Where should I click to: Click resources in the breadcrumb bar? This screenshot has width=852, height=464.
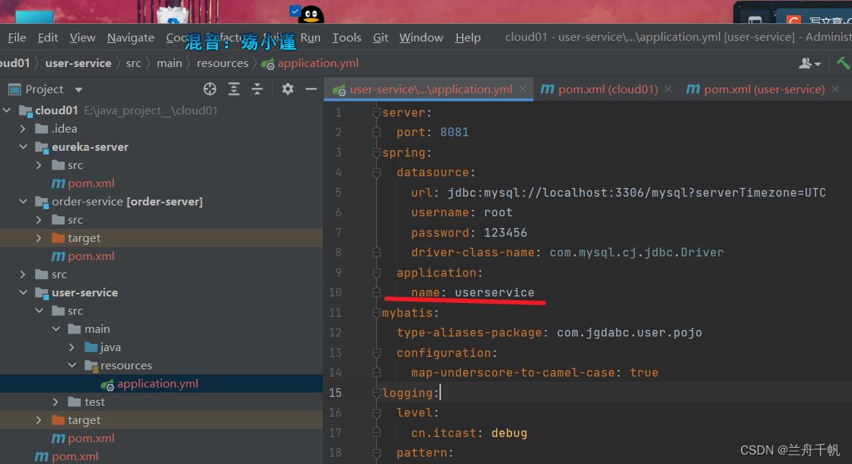[222, 63]
